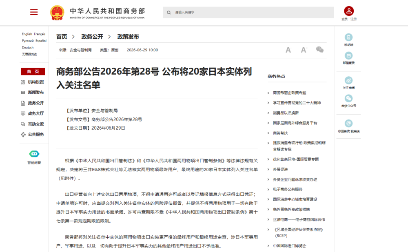
Task: Open 机构设置 sidebar menu item
Action: pyautogui.click(x=36, y=82)
